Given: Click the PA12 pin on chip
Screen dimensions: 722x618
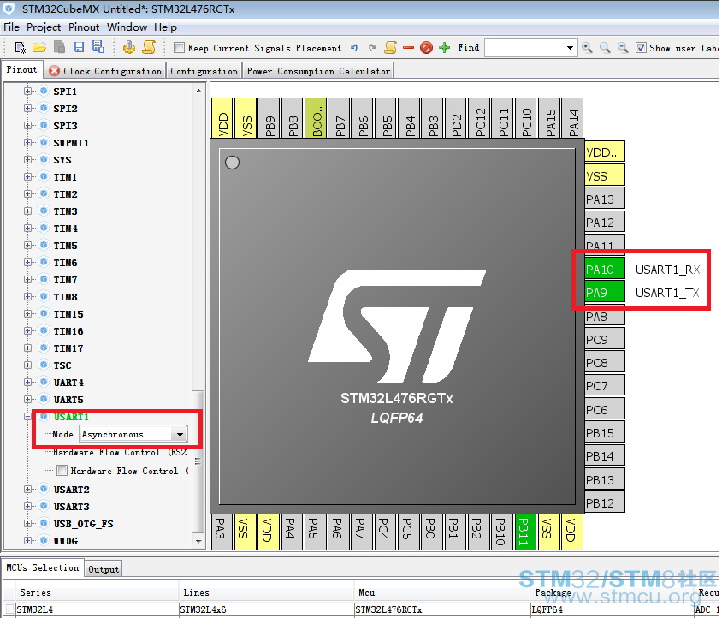Looking at the screenshot, I should point(604,223).
